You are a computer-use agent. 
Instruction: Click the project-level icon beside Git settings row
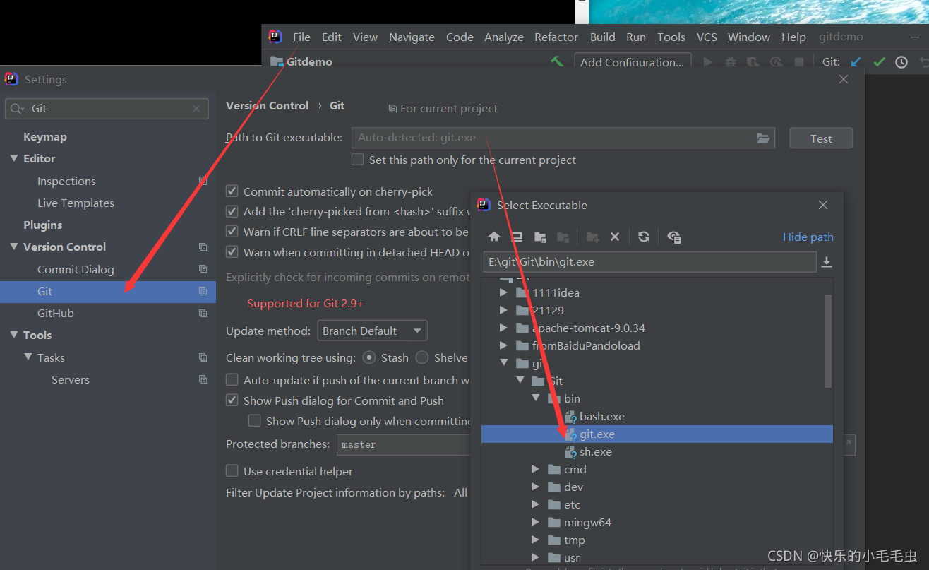(203, 291)
